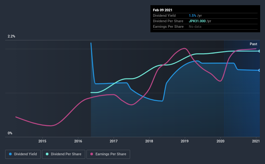265x164 pixels.
Task: Select the 2021 x-axis label
Action: coord(256,141)
